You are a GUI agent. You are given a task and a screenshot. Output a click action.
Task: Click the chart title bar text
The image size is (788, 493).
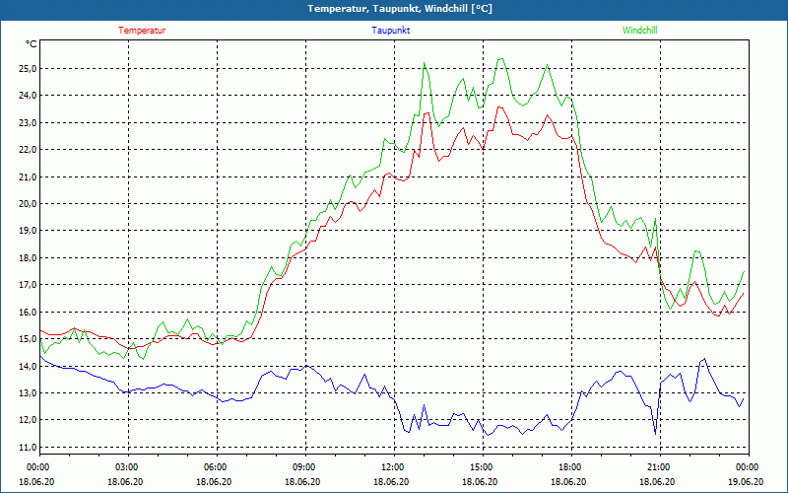394,9
